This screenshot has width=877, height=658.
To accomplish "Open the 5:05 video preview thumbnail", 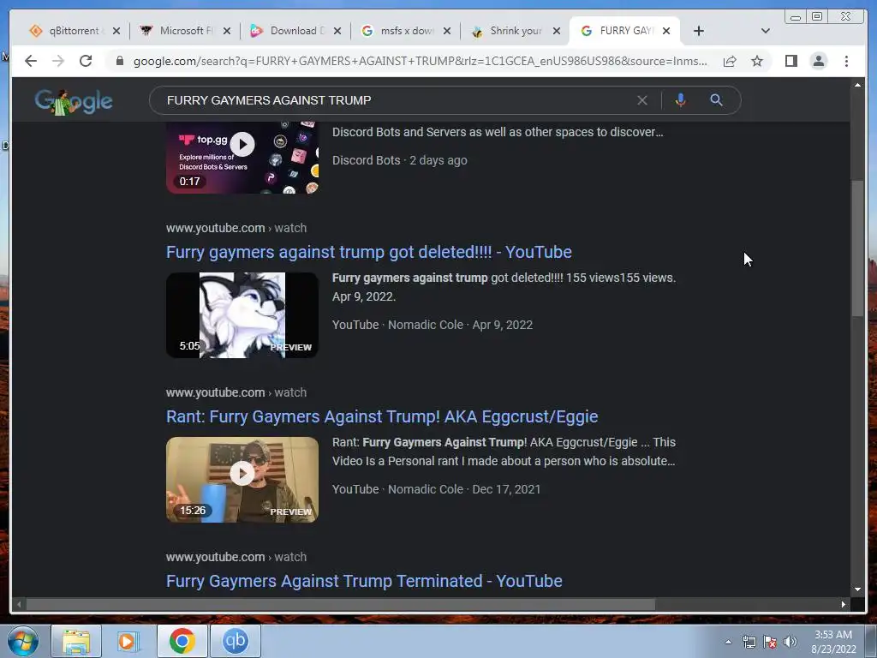I will point(242,315).
